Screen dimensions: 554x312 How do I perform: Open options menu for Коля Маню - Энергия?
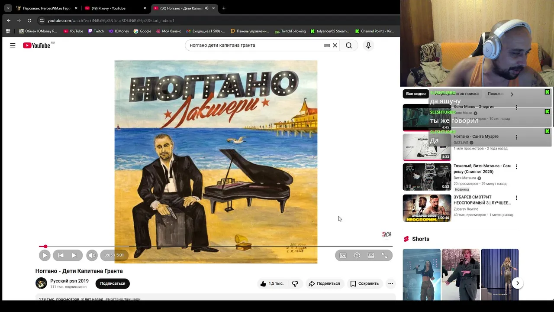point(516,107)
